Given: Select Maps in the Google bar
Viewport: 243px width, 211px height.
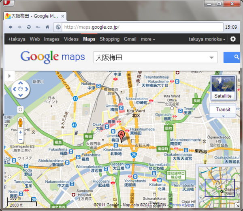Looking at the screenshot, I should point(89,39).
